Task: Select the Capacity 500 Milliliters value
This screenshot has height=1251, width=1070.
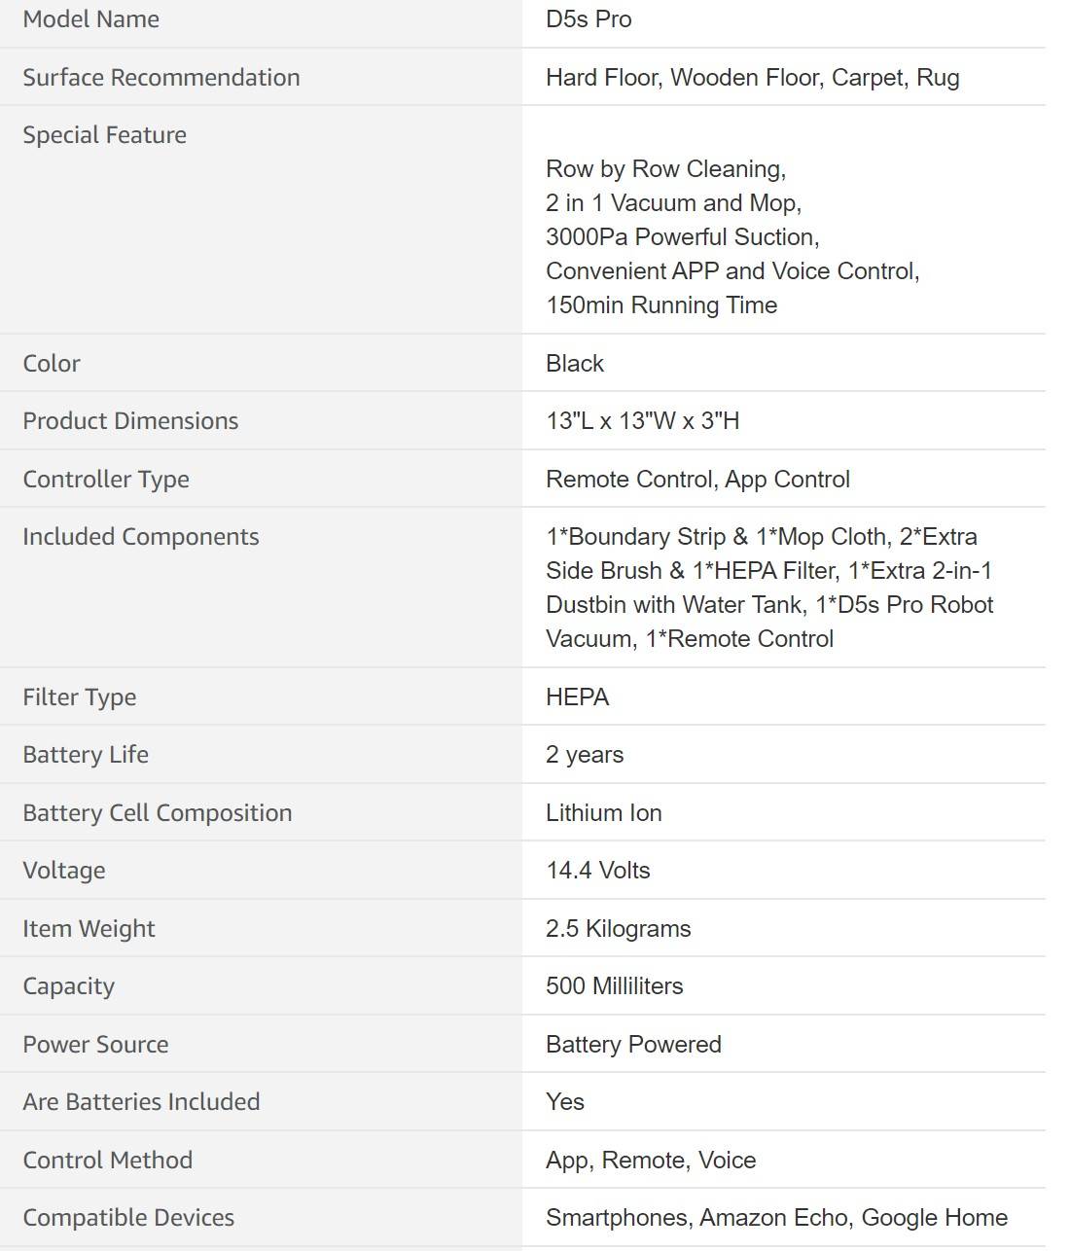Action: coord(615,986)
